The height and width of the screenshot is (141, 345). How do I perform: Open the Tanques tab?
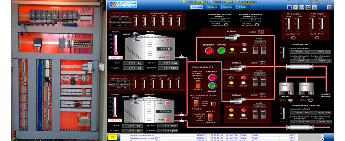click(212, 7)
